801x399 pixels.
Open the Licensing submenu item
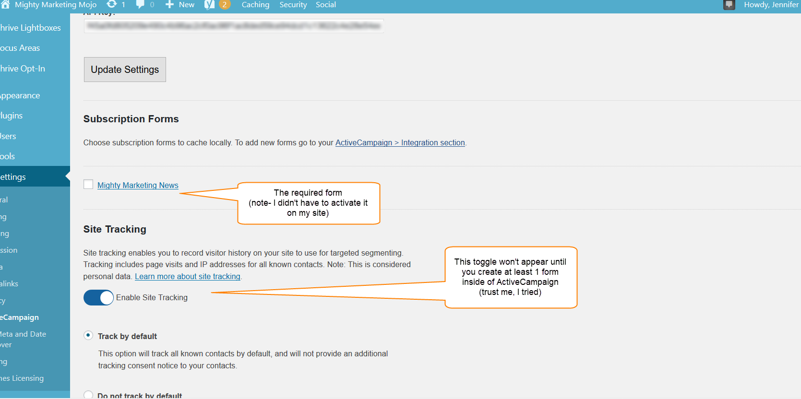point(22,378)
